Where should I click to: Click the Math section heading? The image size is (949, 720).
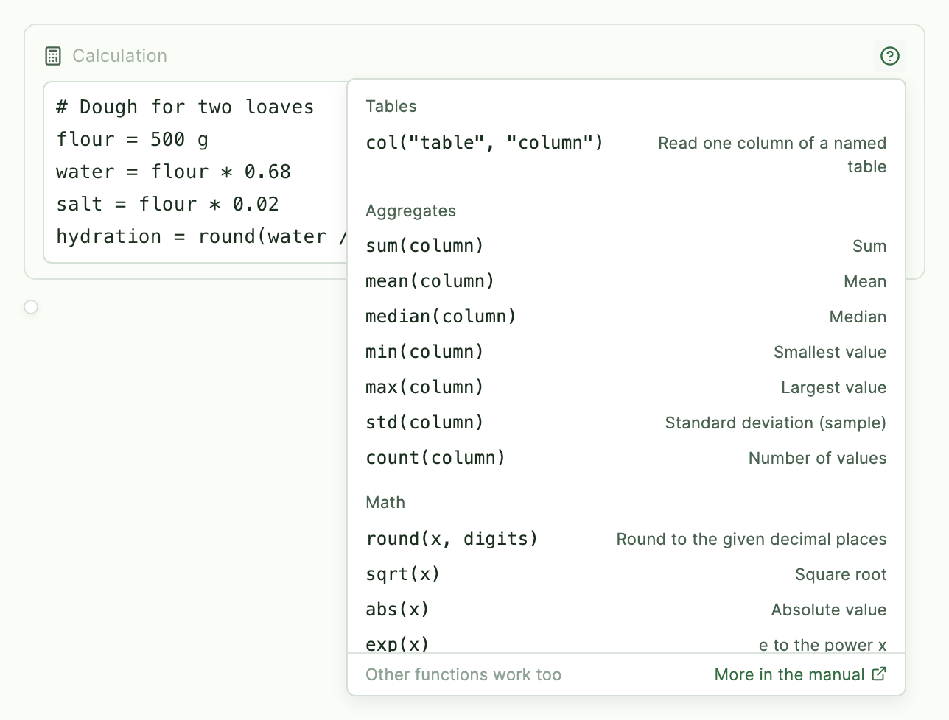(385, 502)
